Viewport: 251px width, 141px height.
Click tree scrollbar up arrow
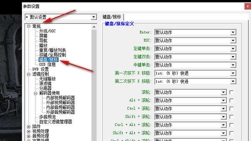(x=94, y=27)
